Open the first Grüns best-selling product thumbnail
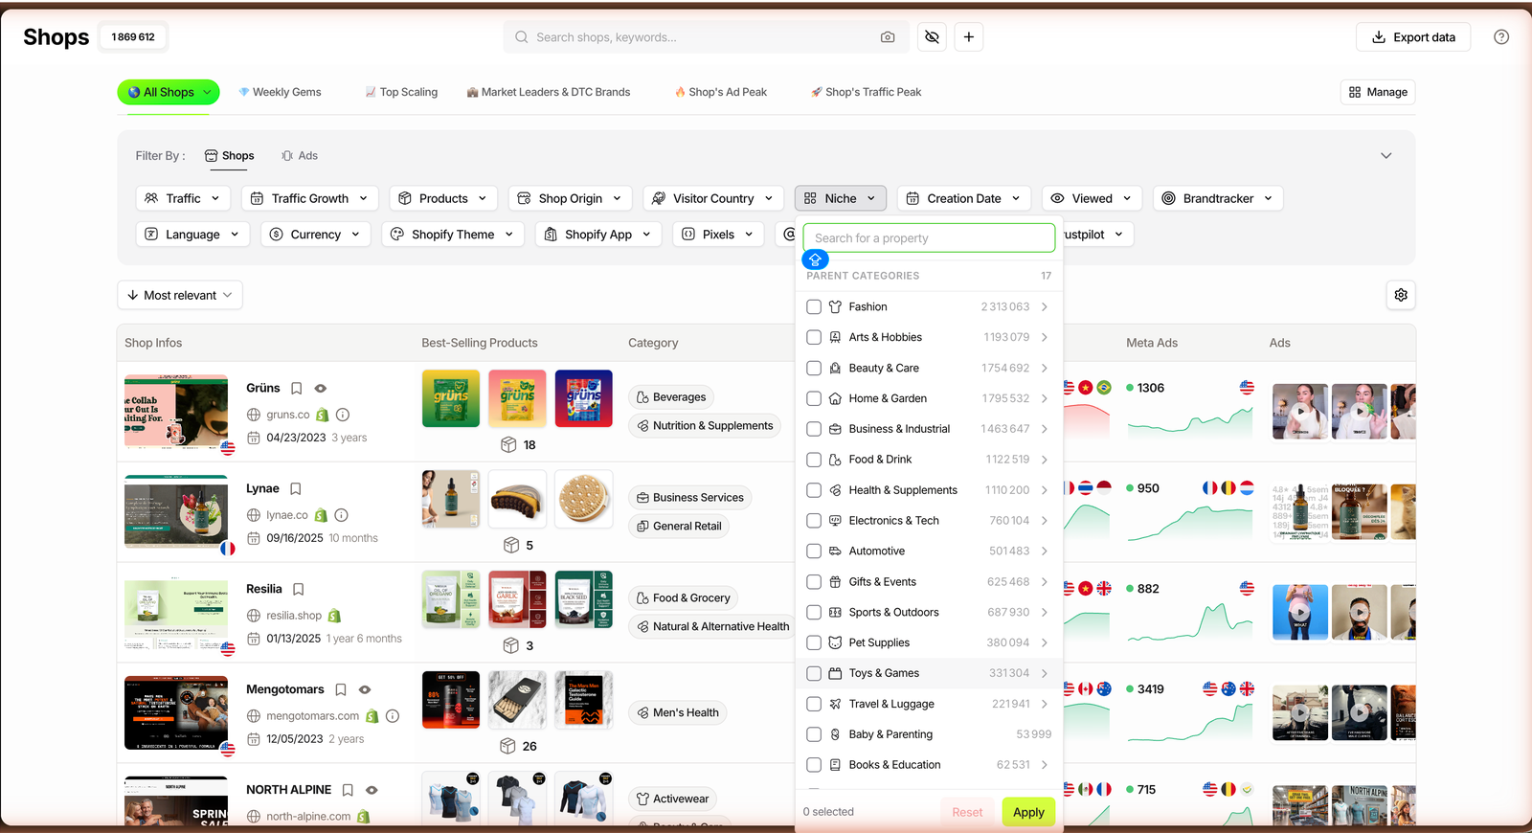1532x833 pixels. coord(451,398)
